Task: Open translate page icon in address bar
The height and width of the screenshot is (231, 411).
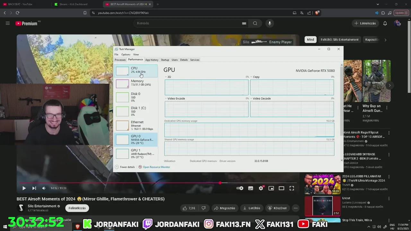Action: pos(302,13)
